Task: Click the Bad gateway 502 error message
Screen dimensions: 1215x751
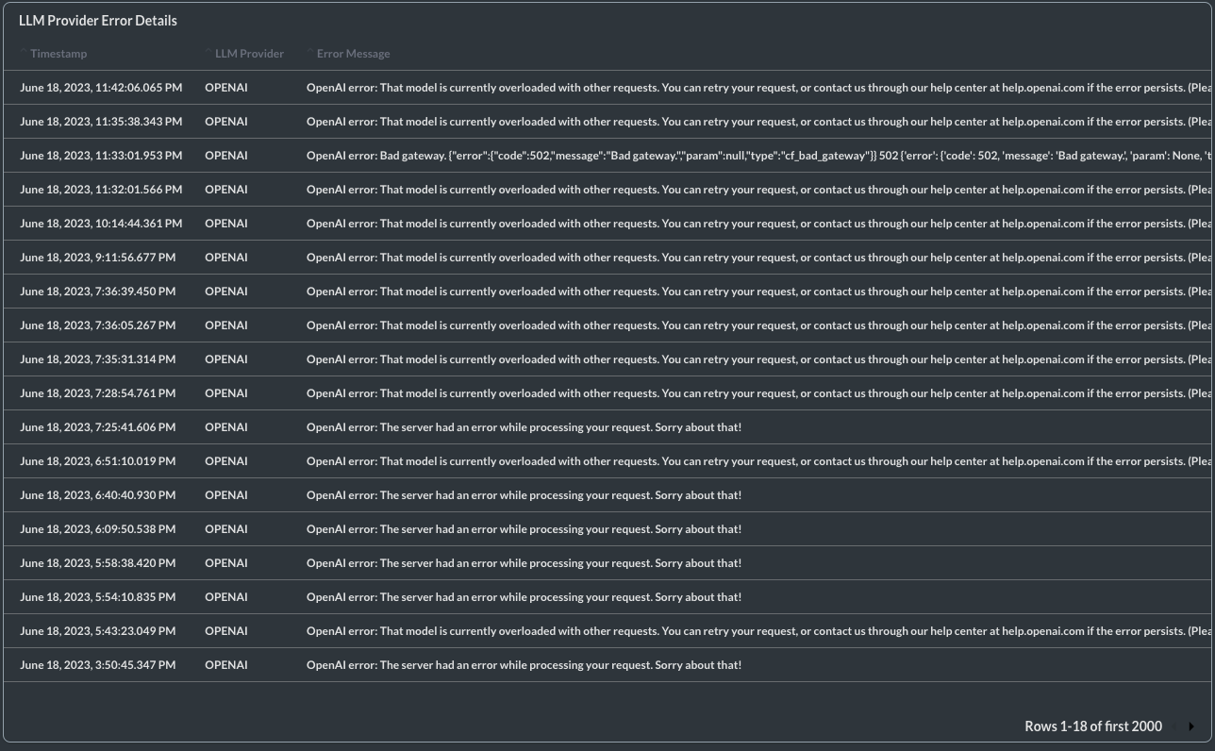Action: (x=758, y=156)
